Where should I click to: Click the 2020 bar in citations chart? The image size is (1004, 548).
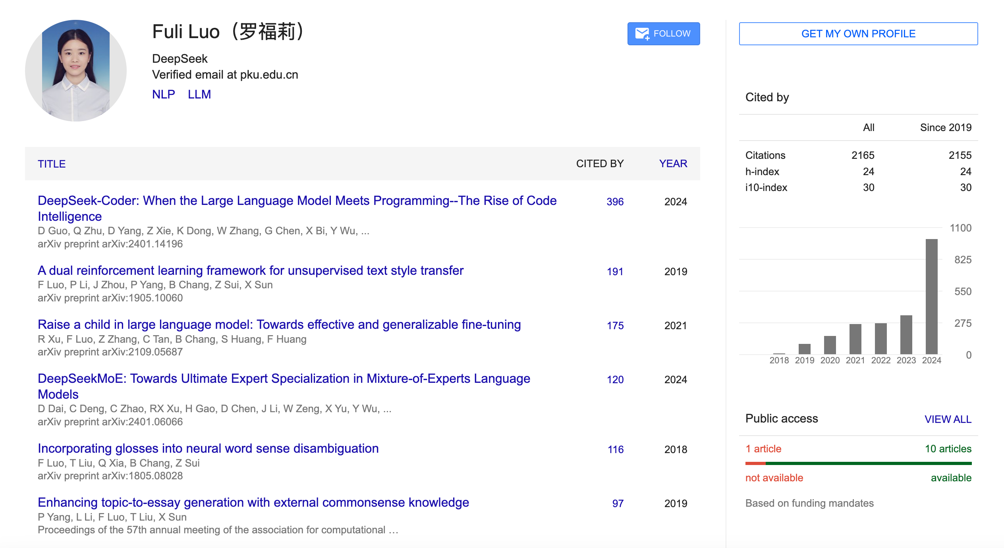(x=830, y=345)
